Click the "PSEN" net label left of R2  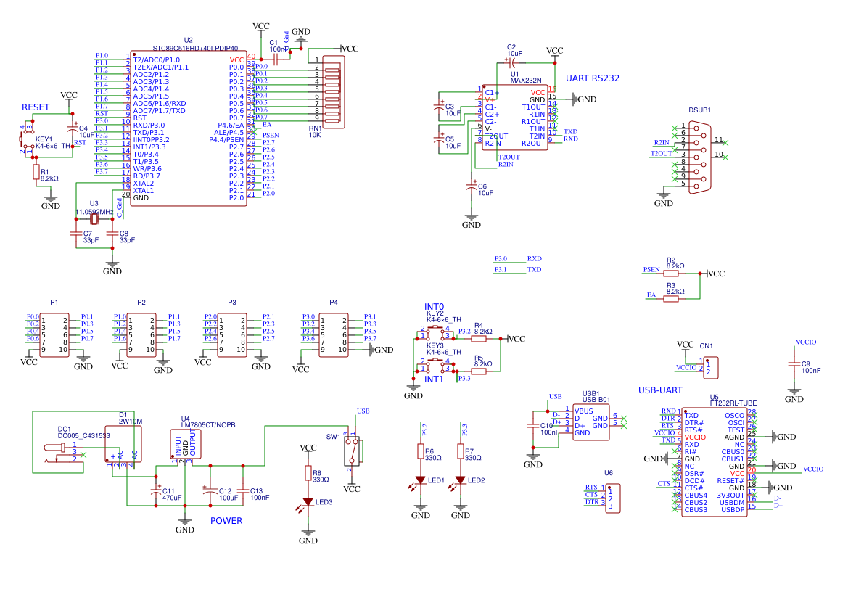(x=651, y=269)
